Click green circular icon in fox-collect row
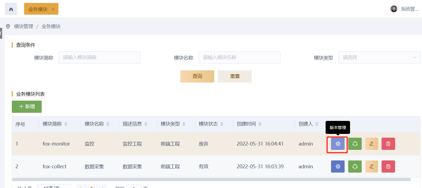The image size is (422, 188). tap(355, 167)
